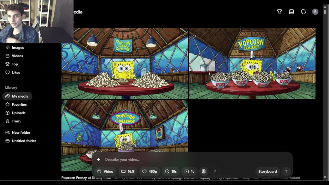
Task: Click the heart icon beside Likes
Action: (7, 72)
